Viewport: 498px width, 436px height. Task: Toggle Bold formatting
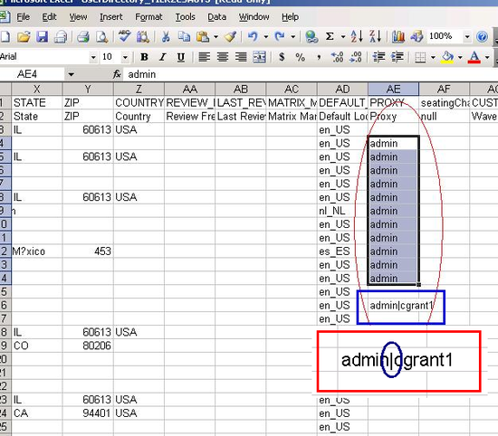(145, 57)
